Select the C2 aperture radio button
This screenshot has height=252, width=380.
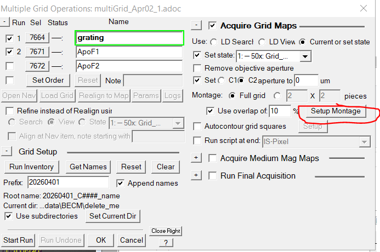point(241,81)
